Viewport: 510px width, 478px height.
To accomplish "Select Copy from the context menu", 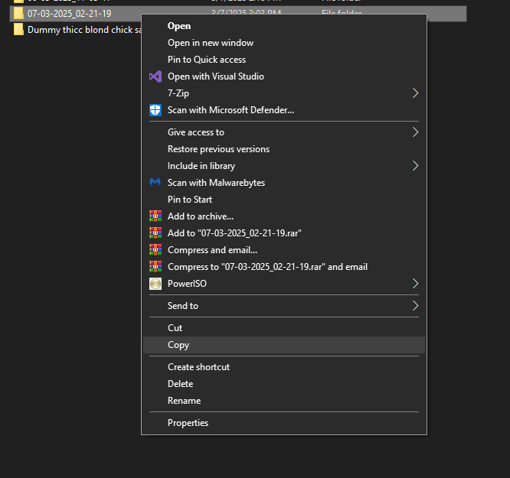I will pyautogui.click(x=178, y=345).
